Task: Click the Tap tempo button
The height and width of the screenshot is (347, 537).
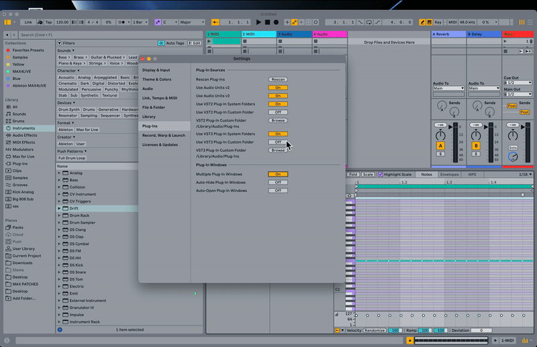Action: tap(48, 22)
